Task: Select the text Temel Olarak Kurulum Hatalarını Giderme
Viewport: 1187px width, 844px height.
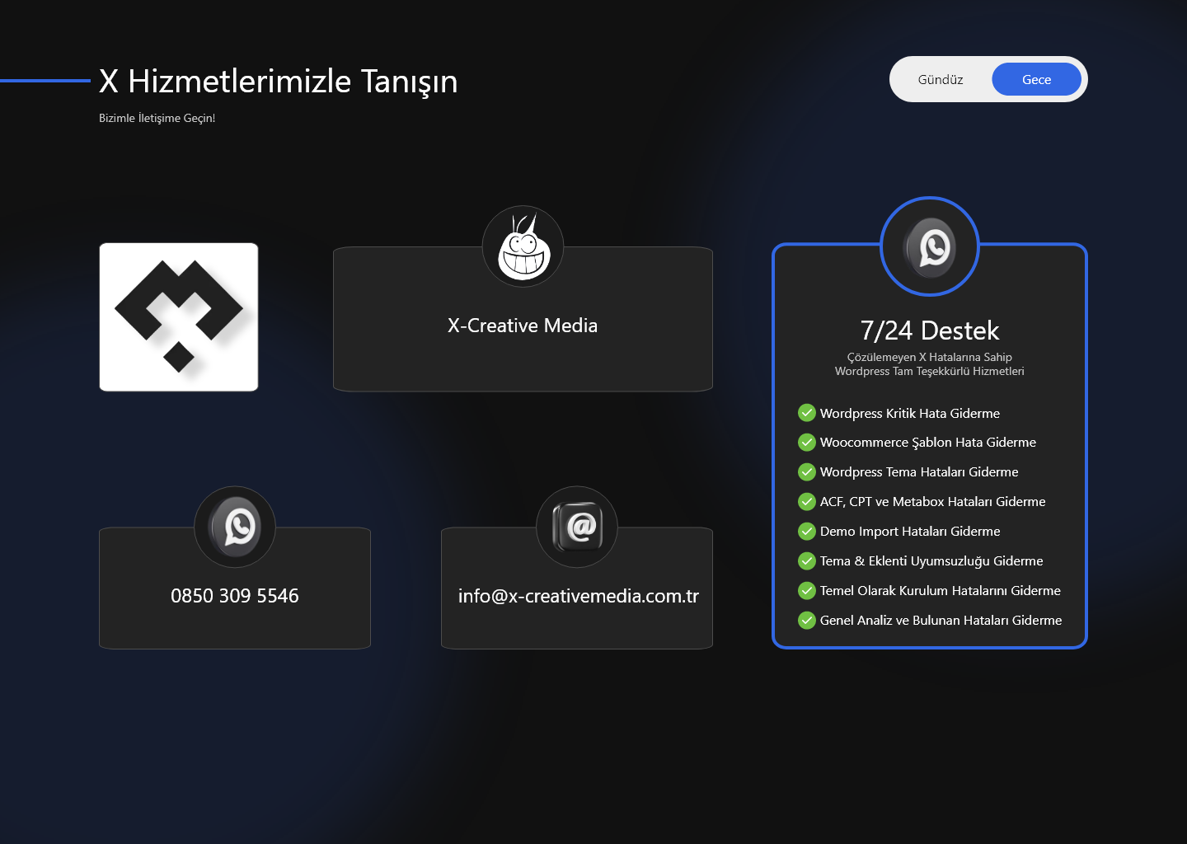Action: [941, 591]
